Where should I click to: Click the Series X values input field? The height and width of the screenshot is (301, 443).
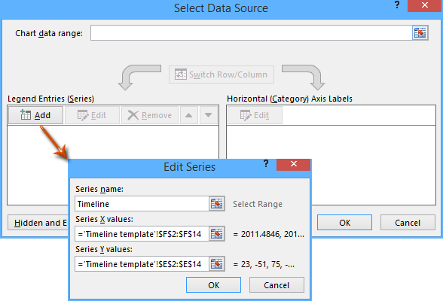coord(142,234)
